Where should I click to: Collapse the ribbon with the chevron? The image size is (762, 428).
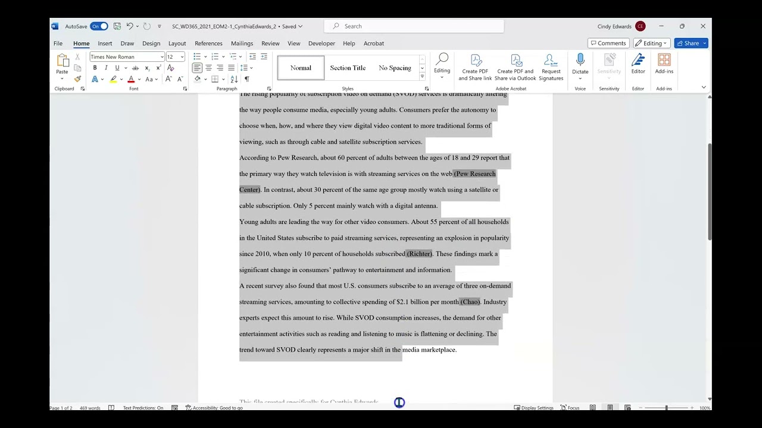click(703, 87)
